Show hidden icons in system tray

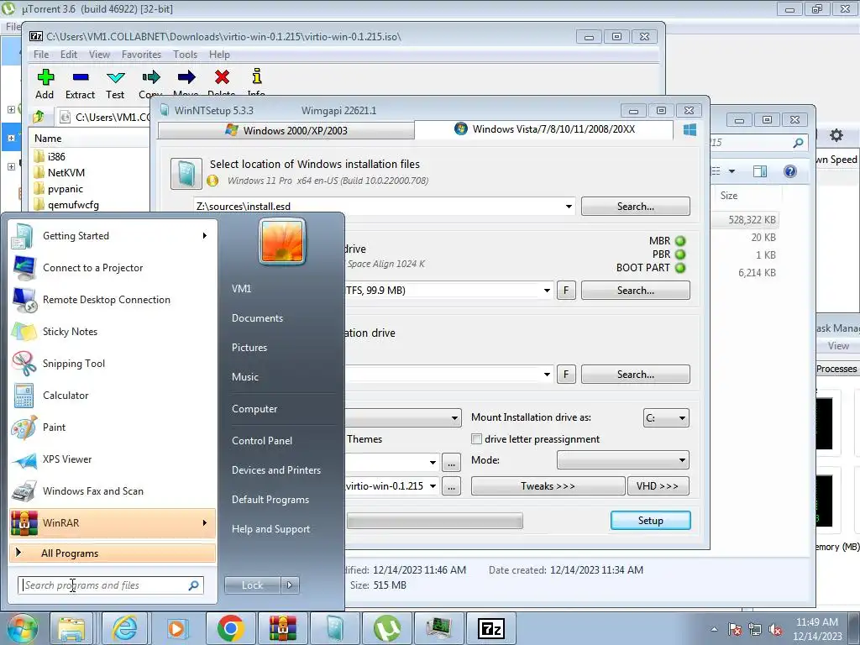tap(714, 629)
